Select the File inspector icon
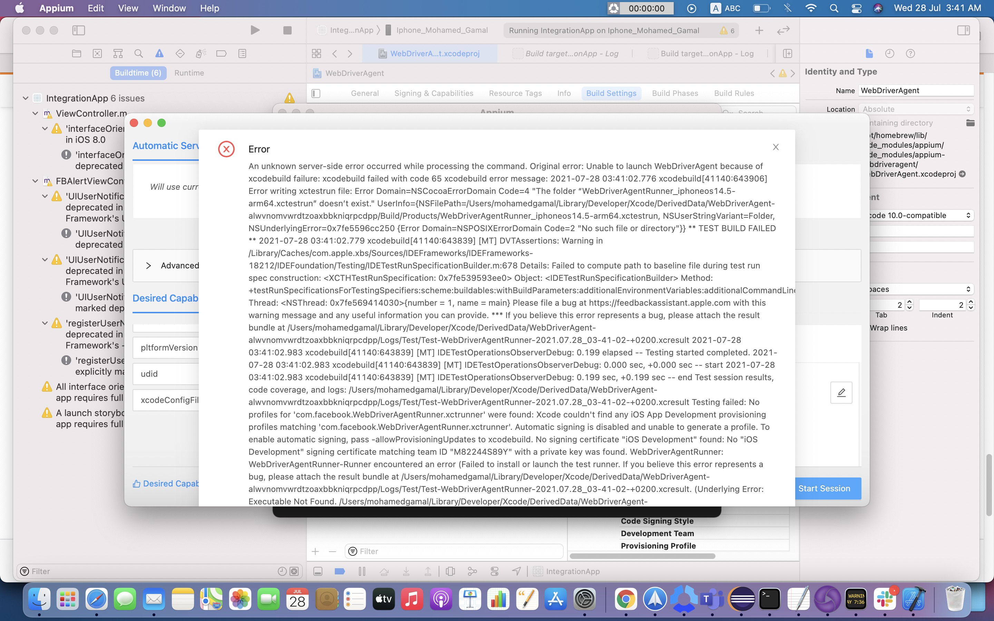Image resolution: width=994 pixels, height=621 pixels. (869, 53)
